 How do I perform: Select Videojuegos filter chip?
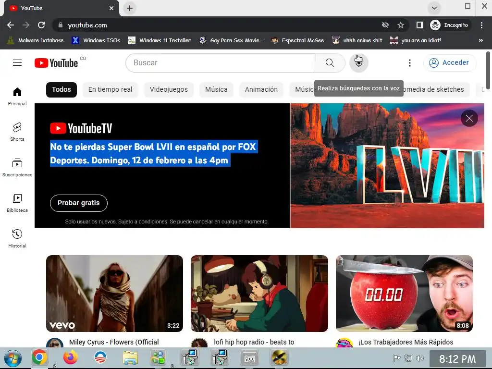[x=169, y=89]
